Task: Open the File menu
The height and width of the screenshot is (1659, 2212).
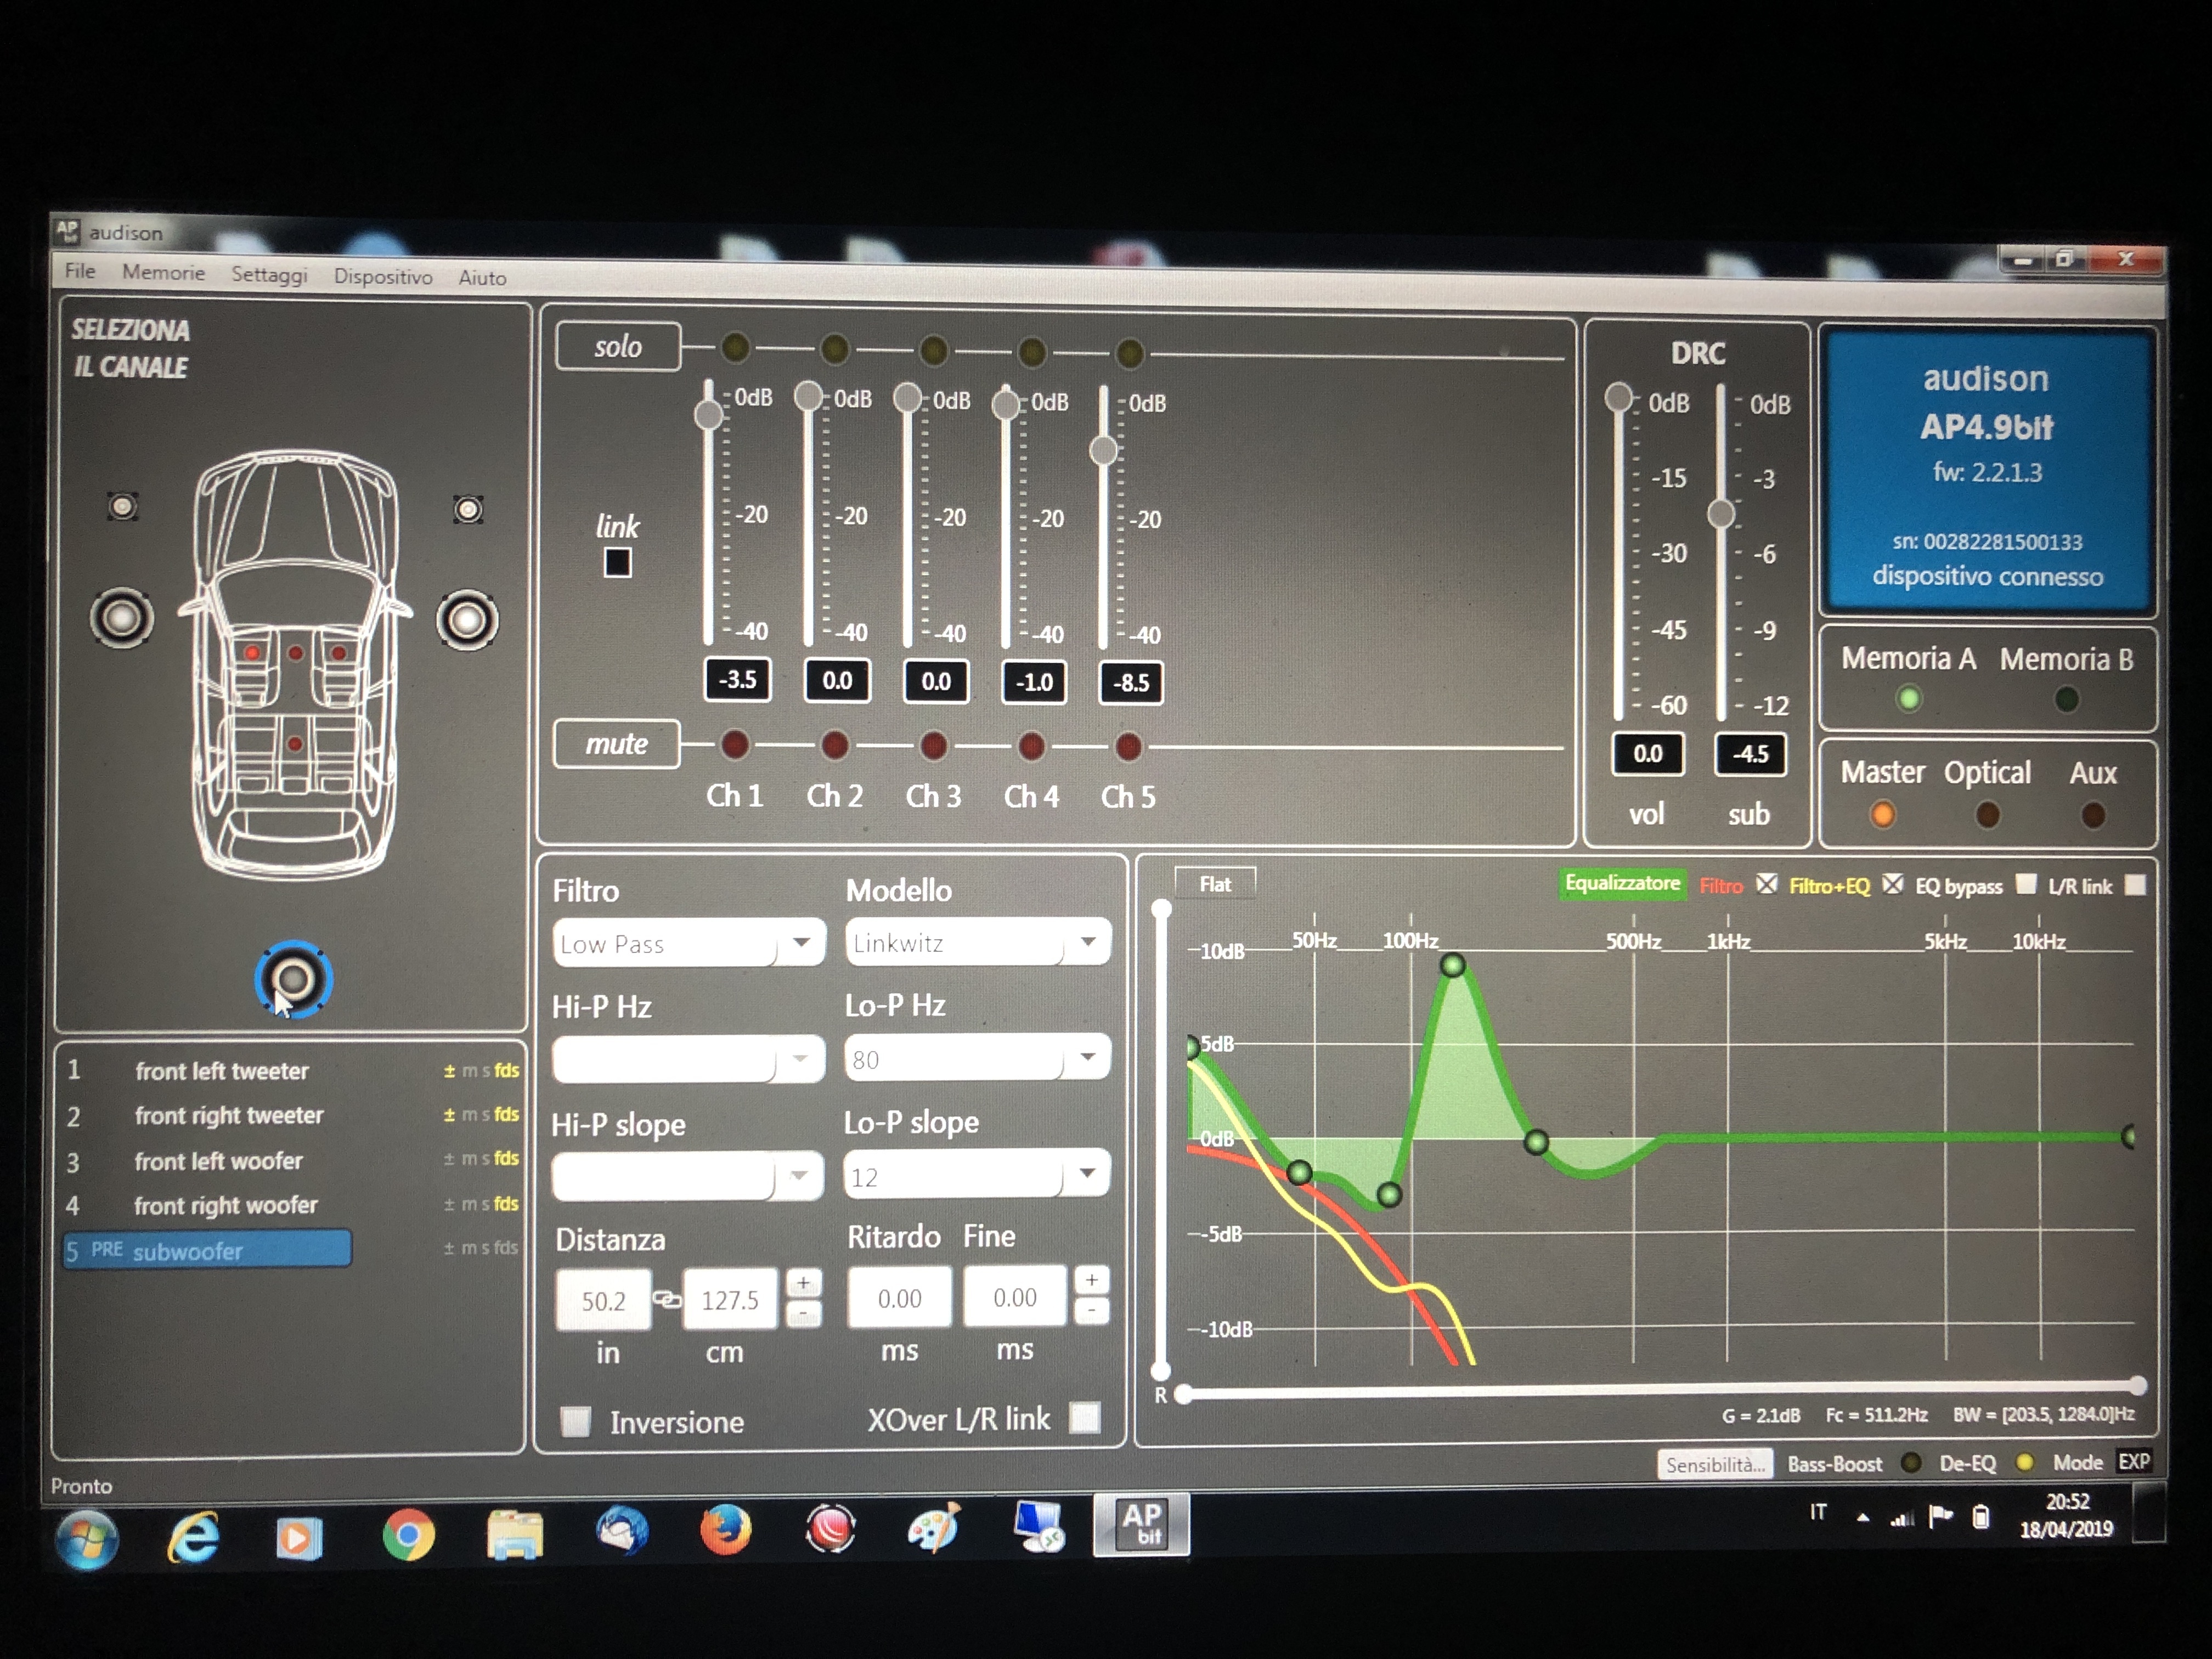Action: click(80, 271)
